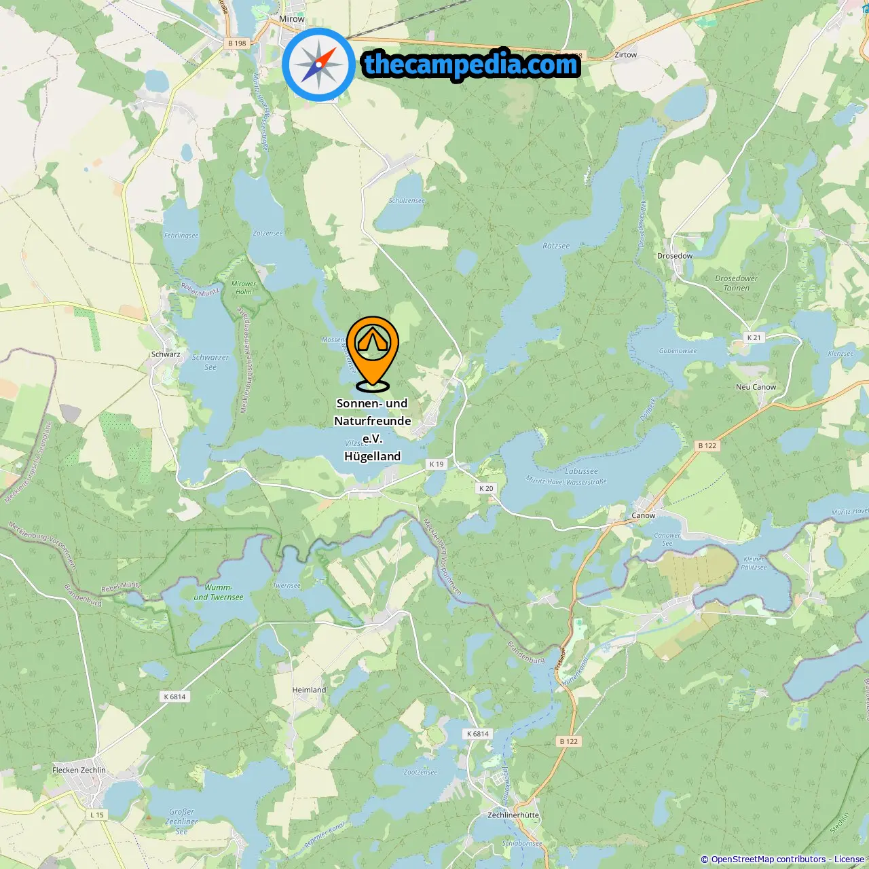The image size is (869, 869).
Task: Select the Sonnen- und Naturfreunde e.V. Hügelland label
Action: (x=373, y=430)
